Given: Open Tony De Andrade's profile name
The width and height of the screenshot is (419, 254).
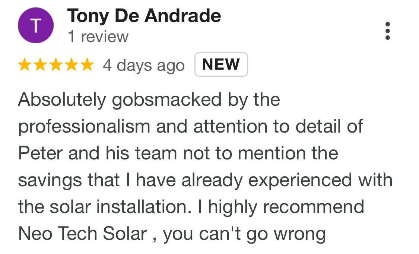Looking at the screenshot, I should (x=144, y=16).
